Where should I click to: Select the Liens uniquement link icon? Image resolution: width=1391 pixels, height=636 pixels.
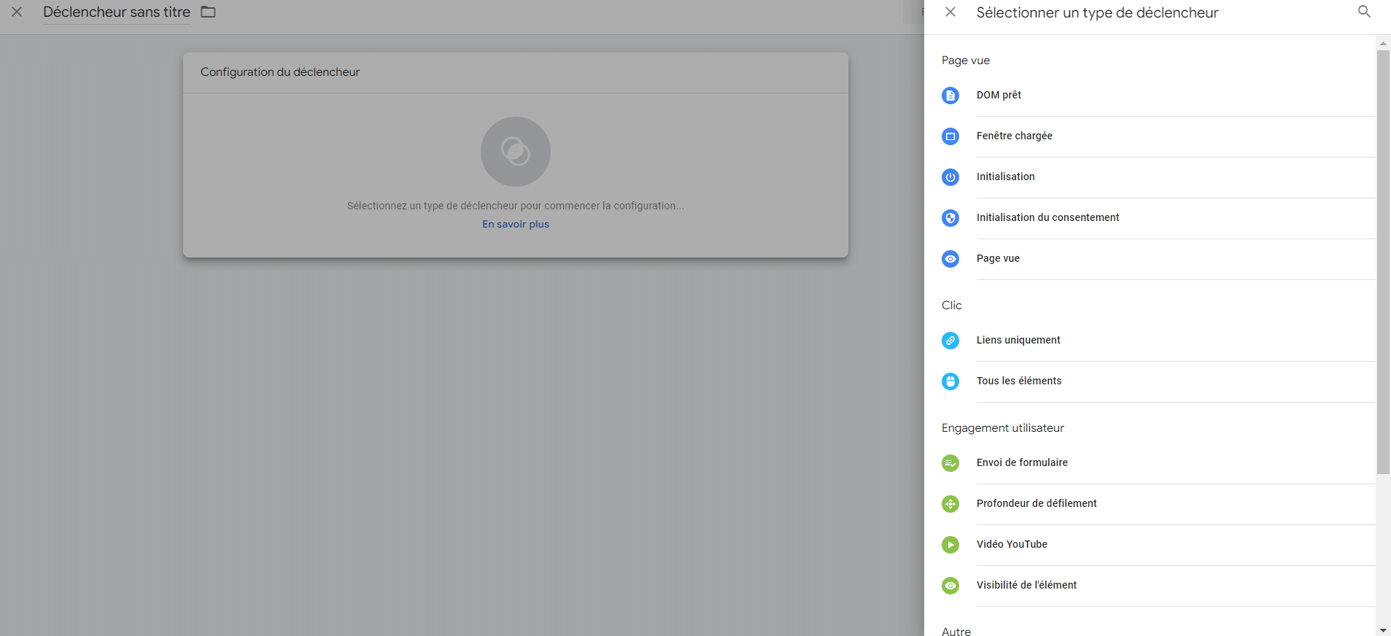click(x=950, y=341)
